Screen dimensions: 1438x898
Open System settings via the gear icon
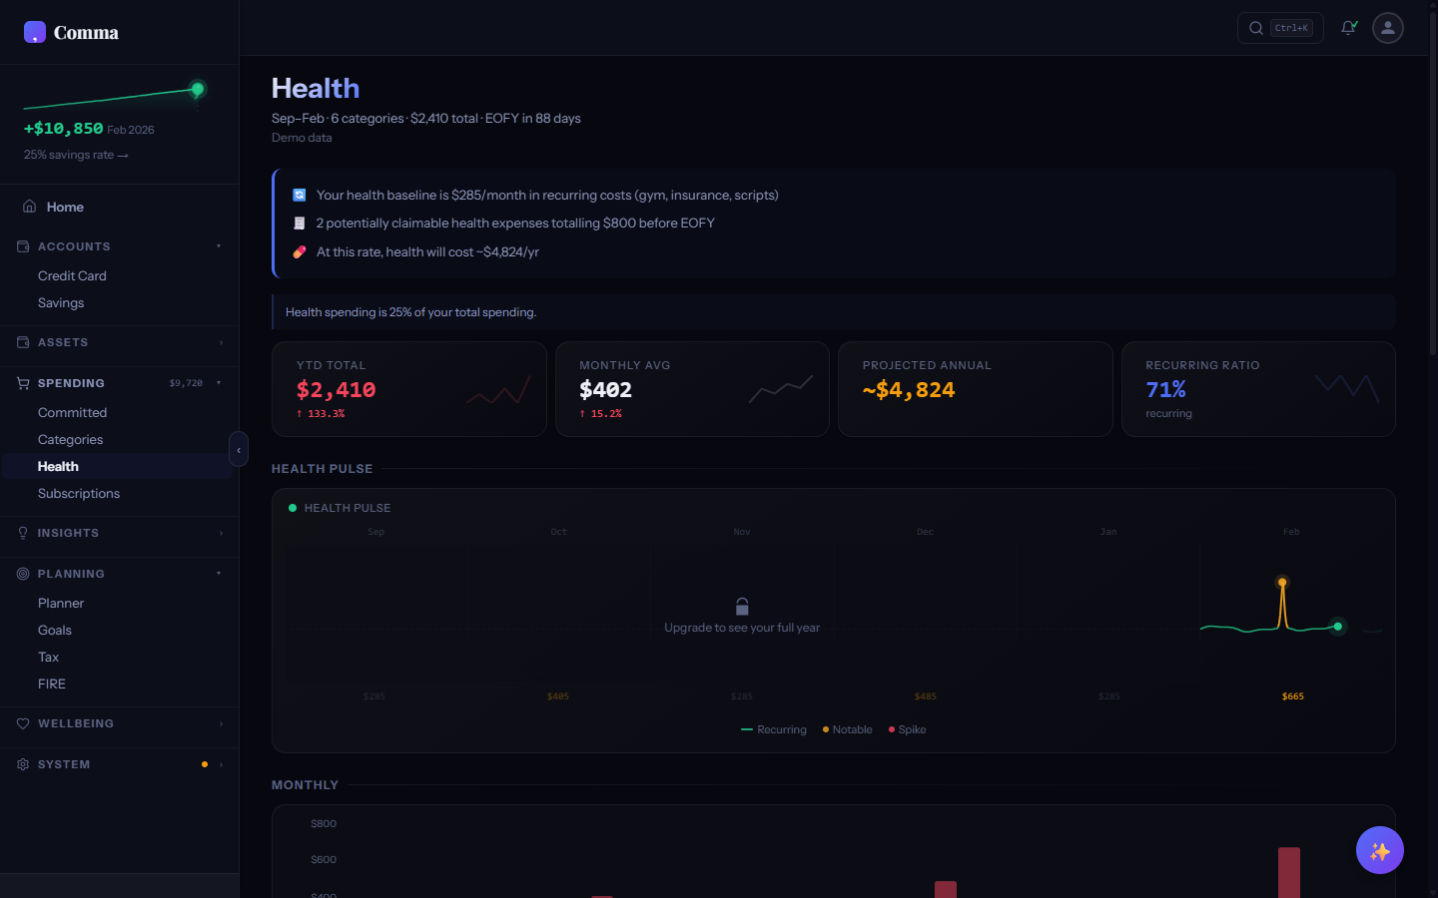click(21, 764)
